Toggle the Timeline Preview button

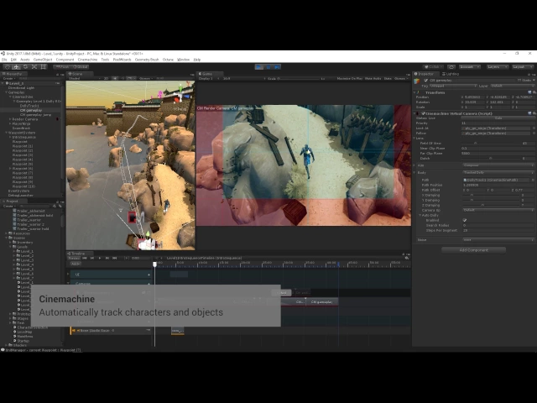point(74,258)
